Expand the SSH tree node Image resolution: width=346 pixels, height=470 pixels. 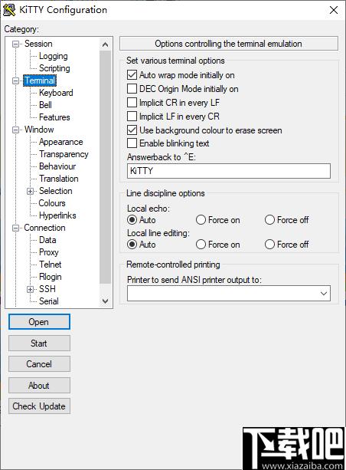tap(30, 289)
